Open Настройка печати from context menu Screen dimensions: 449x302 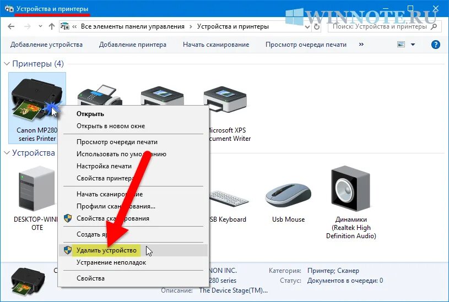(133, 166)
